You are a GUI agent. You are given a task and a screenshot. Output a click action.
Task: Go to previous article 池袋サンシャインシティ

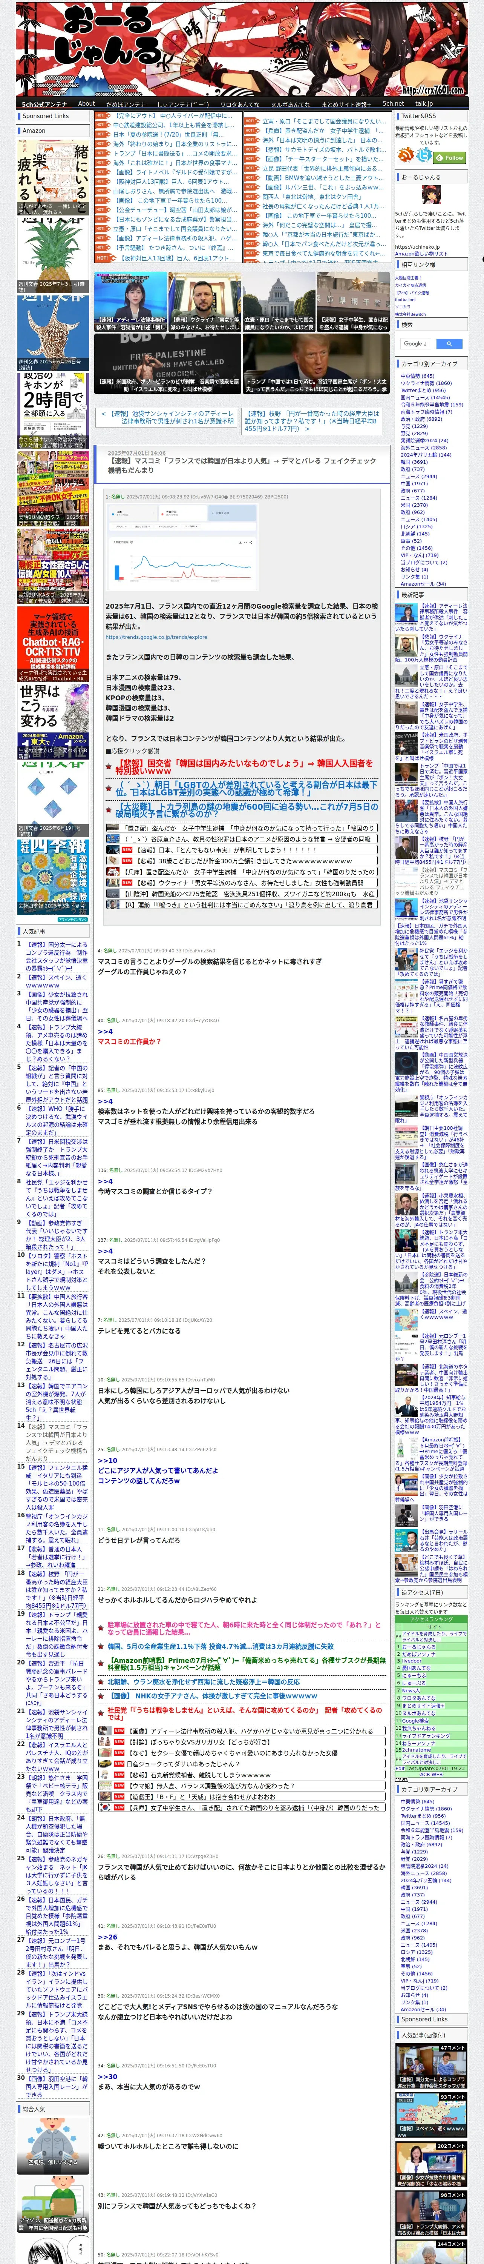[x=168, y=417]
